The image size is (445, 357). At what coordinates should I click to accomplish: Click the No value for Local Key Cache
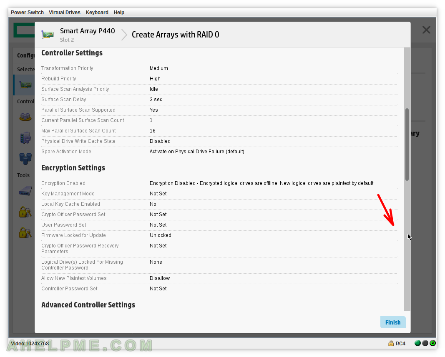coord(153,204)
